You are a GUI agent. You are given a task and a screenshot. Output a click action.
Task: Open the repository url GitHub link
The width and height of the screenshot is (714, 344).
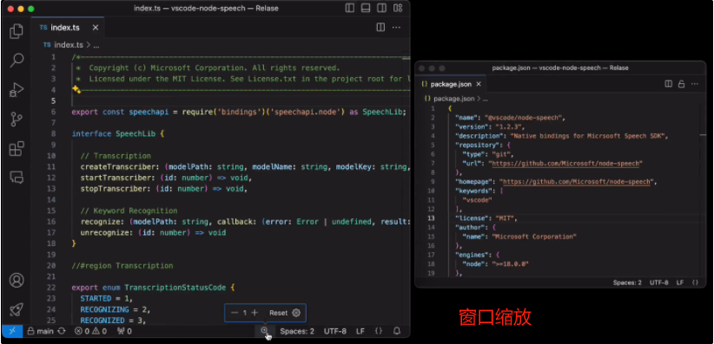565,163
